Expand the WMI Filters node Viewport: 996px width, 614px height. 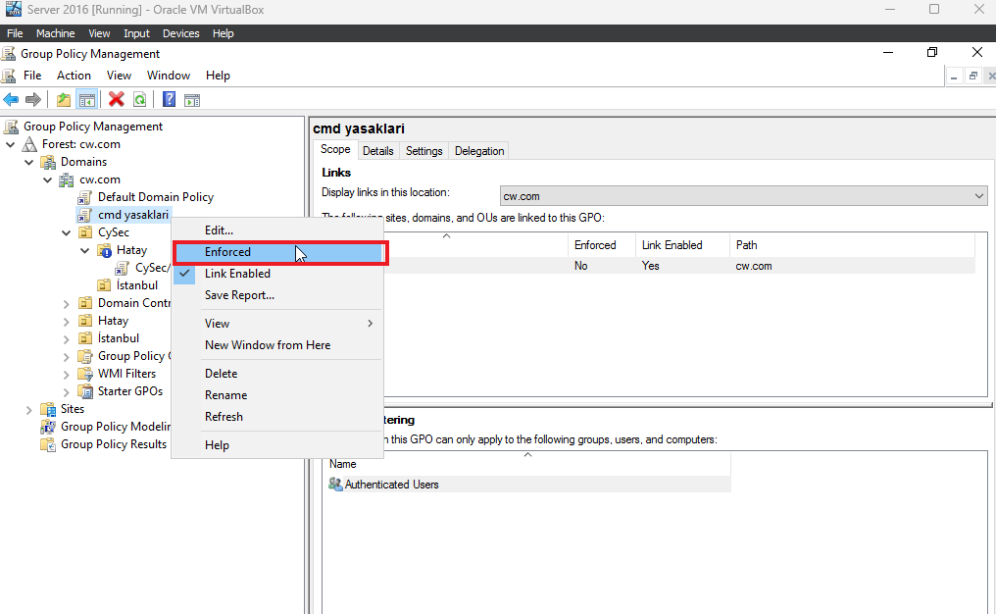pos(66,374)
